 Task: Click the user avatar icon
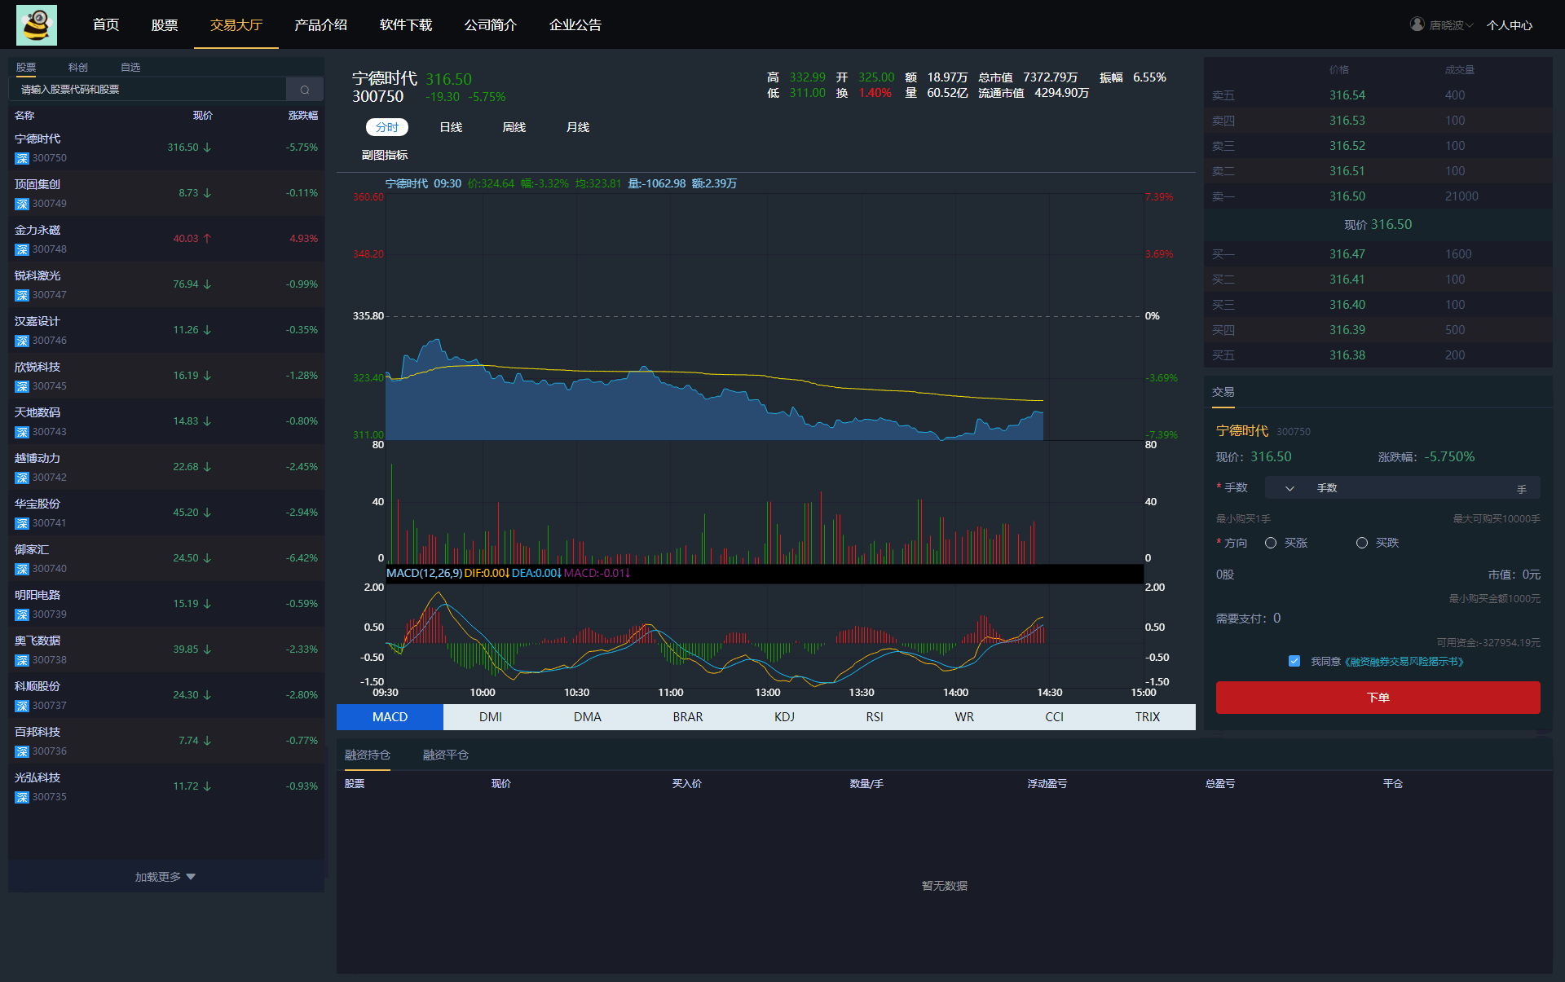coord(1417,24)
